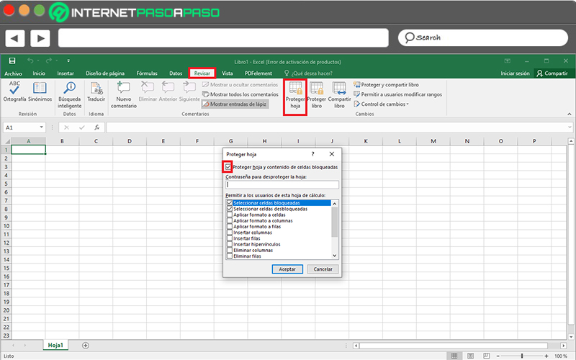
Task: Open customize quick access toolbar dropdown
Action: click(x=68, y=60)
